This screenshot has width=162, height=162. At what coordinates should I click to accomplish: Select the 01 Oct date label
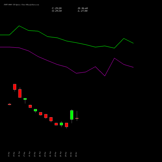[71, 154]
